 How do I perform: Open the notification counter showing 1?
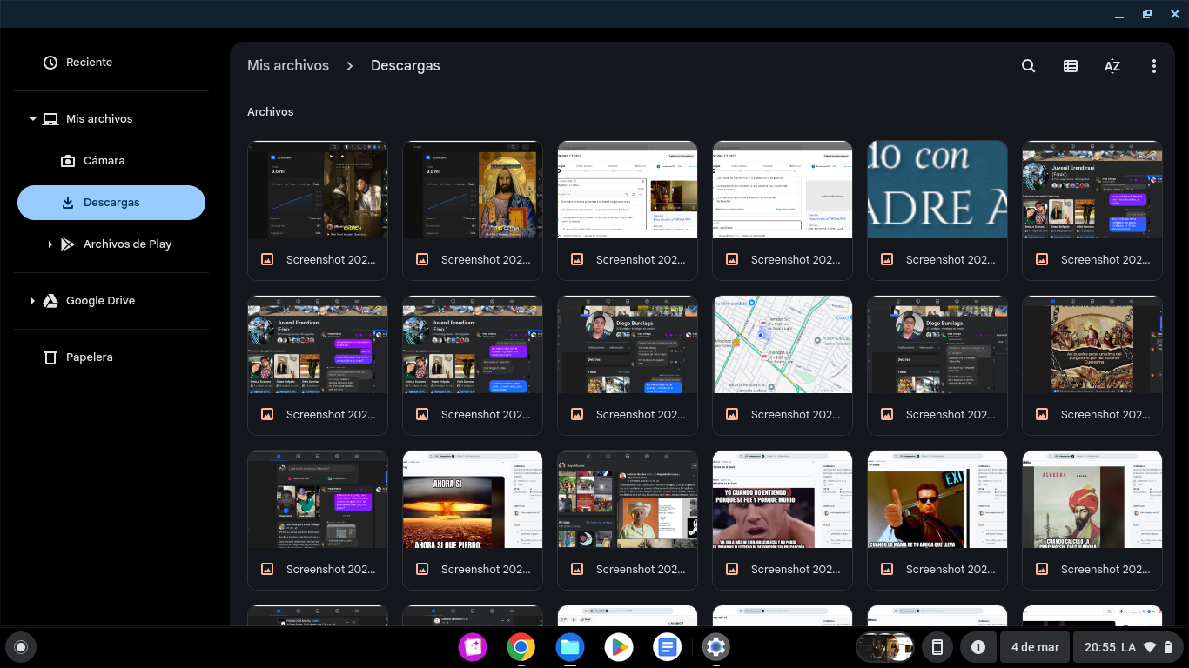tap(977, 647)
